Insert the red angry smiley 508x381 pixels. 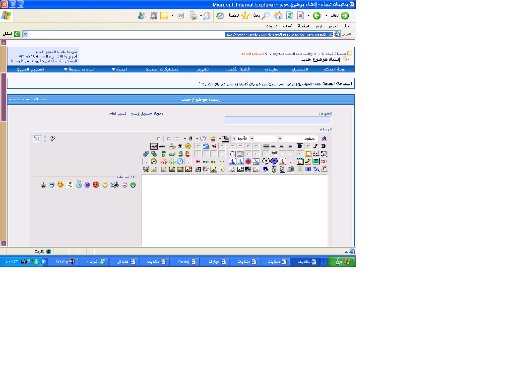click(x=96, y=185)
